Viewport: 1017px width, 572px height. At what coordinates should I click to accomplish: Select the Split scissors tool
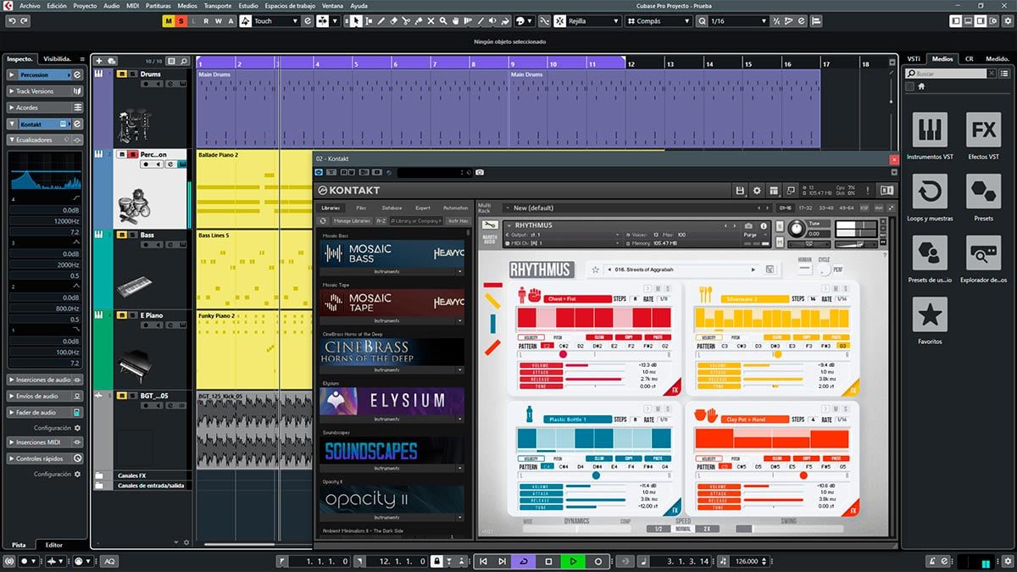point(406,20)
